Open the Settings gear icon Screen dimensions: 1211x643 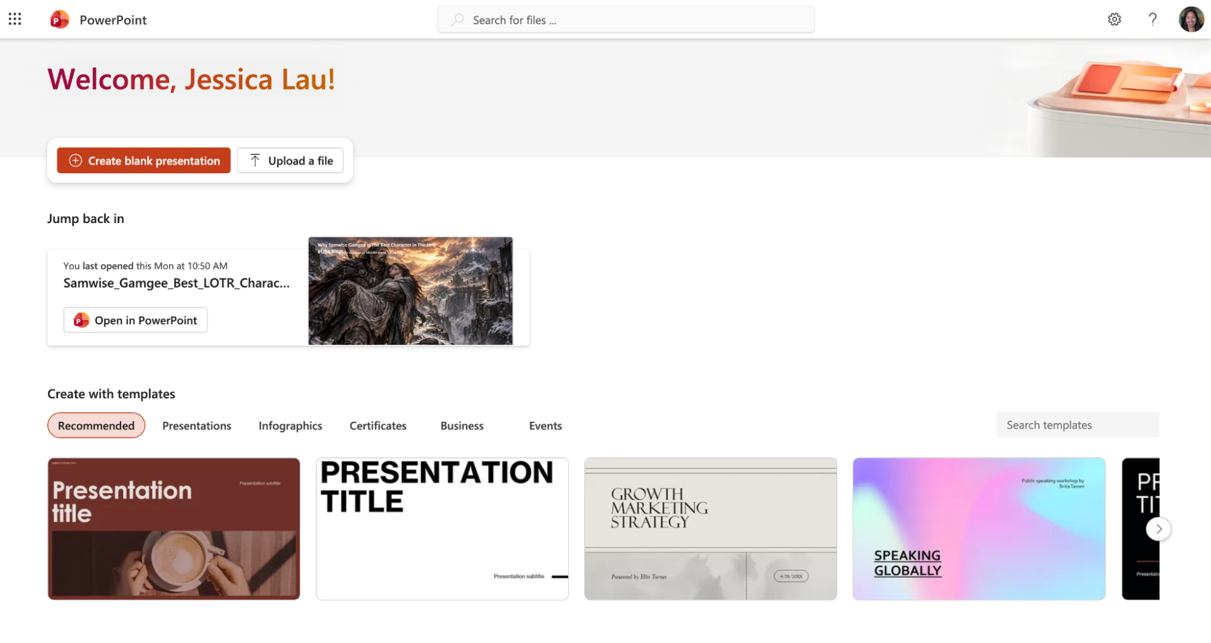(x=1114, y=19)
